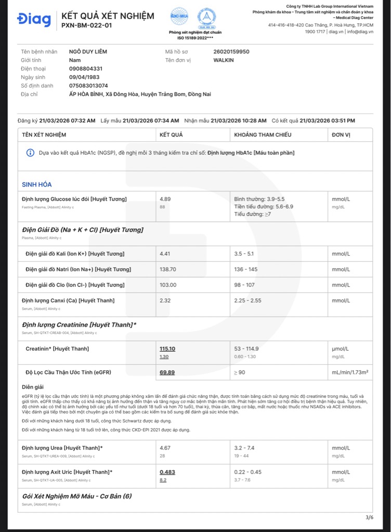The width and height of the screenshot is (391, 532).
Task: Click the Diag logo in the header
Action: point(34,20)
